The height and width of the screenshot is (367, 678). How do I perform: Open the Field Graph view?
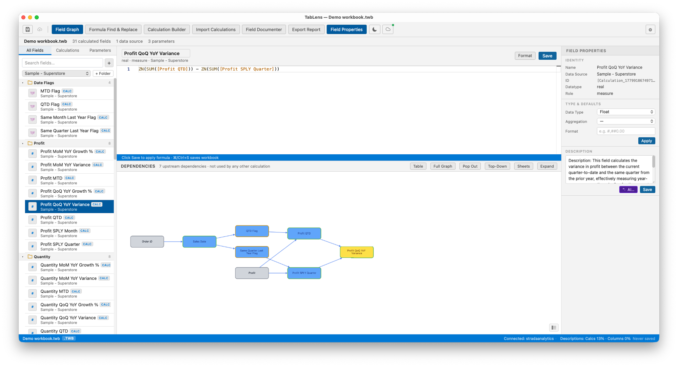67,30
